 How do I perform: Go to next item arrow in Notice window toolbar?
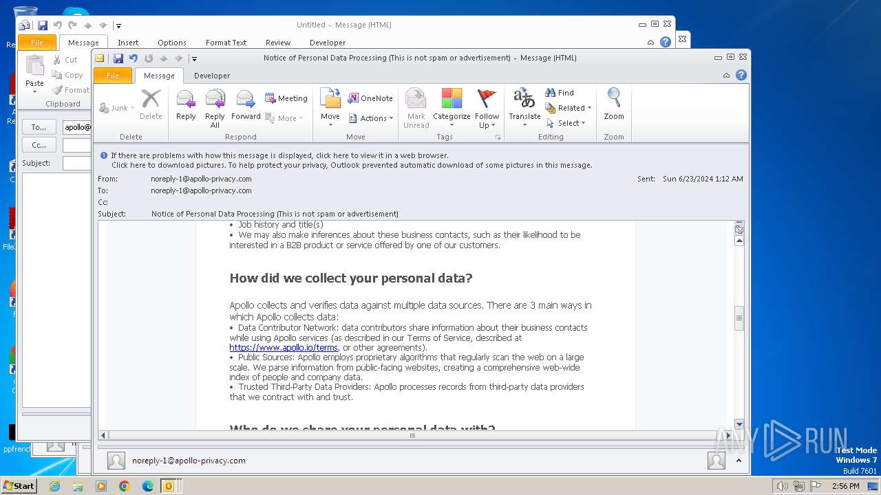(178, 58)
